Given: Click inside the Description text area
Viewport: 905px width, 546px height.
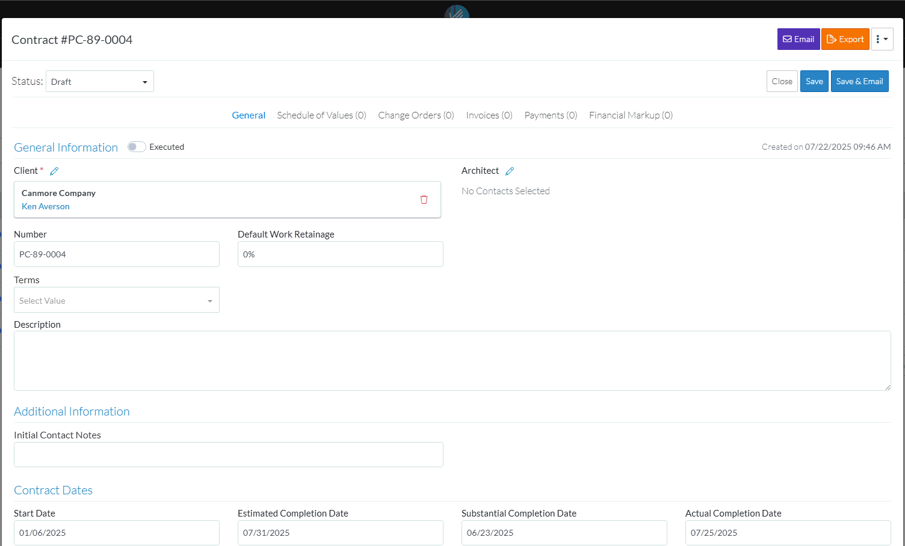Looking at the screenshot, I should point(452,361).
